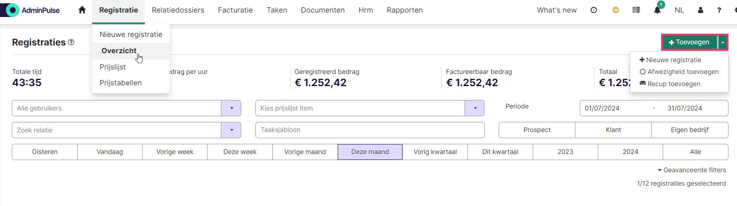
Task: Expand the Kies prijslijst item dropdown
Action: click(x=475, y=108)
